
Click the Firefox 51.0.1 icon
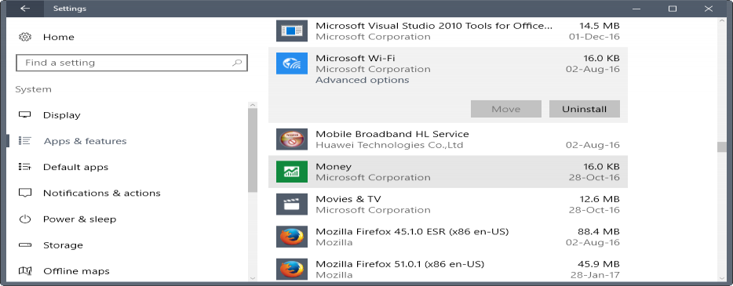[x=292, y=270]
